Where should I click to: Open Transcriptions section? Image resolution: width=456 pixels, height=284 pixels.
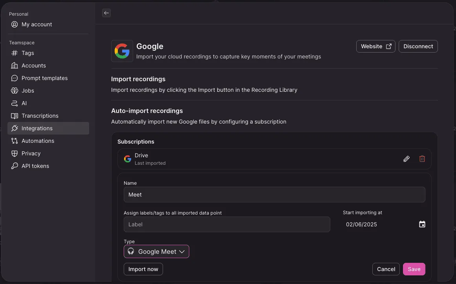(48, 116)
